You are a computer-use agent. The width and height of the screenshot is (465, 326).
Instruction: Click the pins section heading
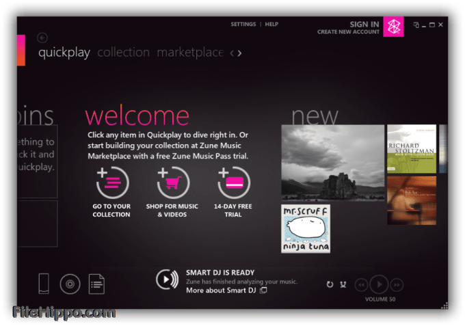[x=36, y=116]
